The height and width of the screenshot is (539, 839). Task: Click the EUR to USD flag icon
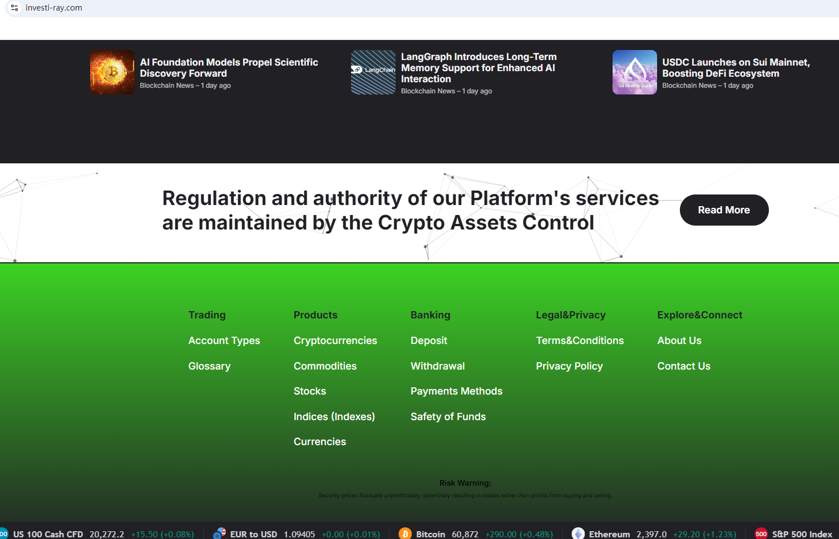click(219, 533)
